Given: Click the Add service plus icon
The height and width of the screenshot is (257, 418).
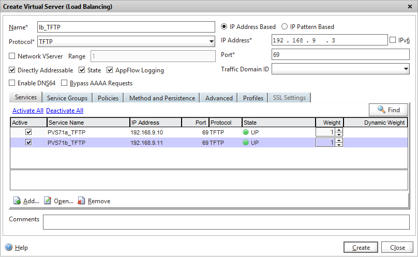Looking at the screenshot, I should [x=17, y=201].
